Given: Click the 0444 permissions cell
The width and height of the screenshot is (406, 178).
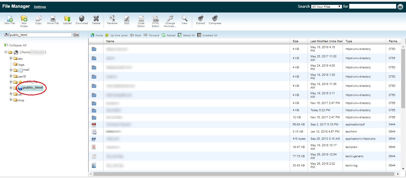Looking at the screenshot, I should click(392, 125).
